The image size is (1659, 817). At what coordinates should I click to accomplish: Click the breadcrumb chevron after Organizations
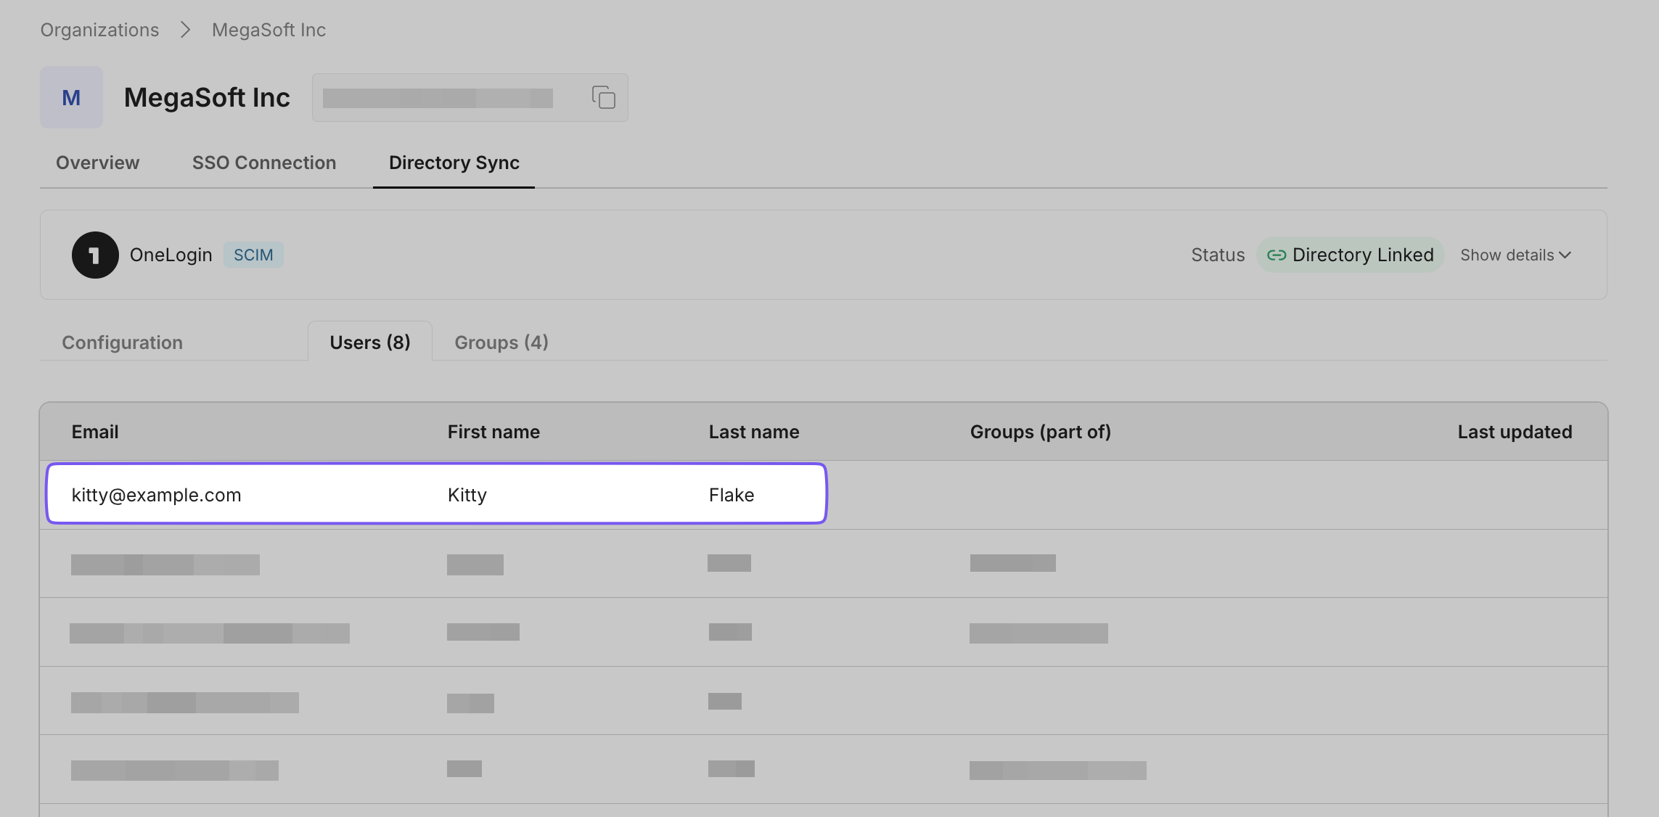[x=186, y=29]
